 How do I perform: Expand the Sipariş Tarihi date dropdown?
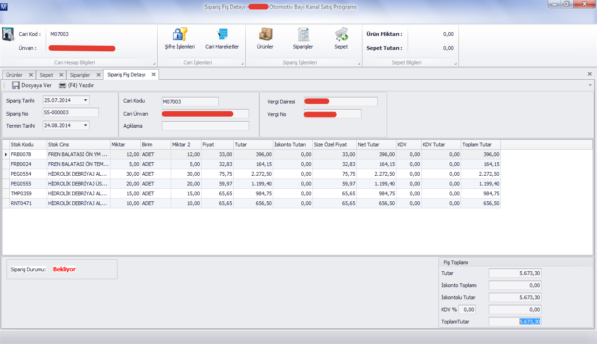tap(85, 100)
